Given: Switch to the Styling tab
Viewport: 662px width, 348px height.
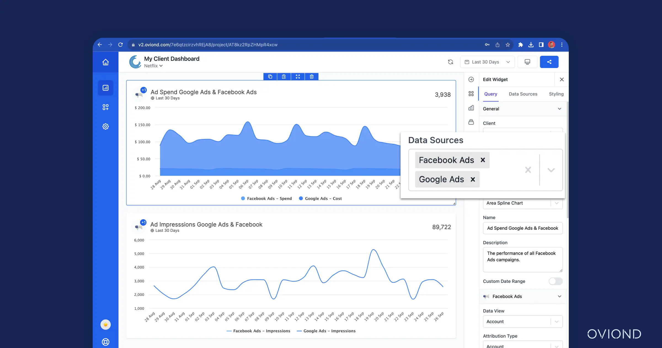Looking at the screenshot, I should (x=556, y=94).
